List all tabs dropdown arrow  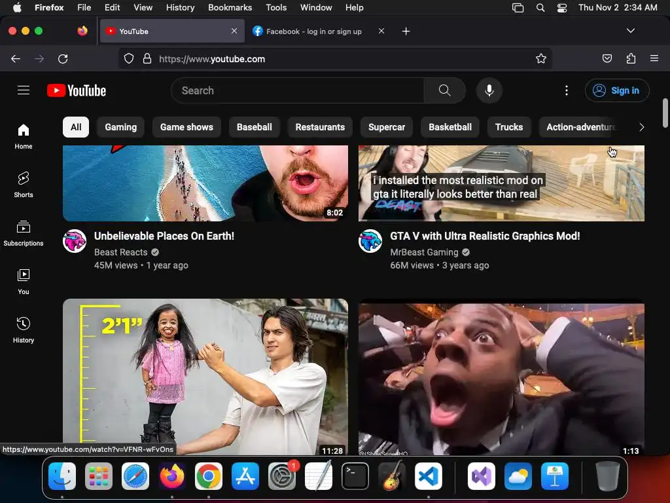(631, 31)
